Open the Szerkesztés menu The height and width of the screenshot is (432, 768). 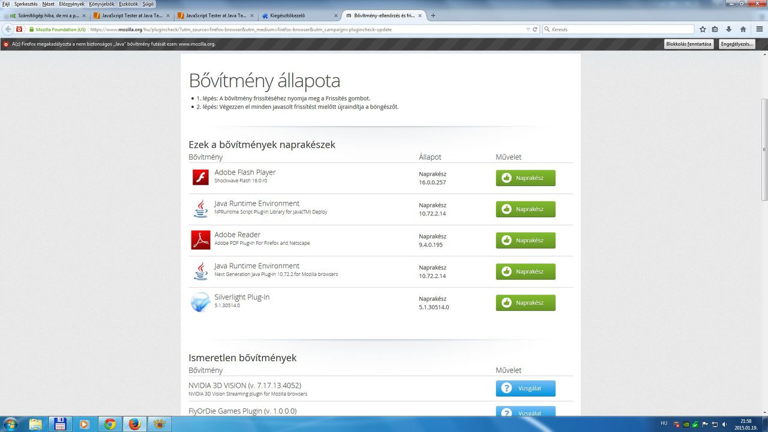(26, 4)
